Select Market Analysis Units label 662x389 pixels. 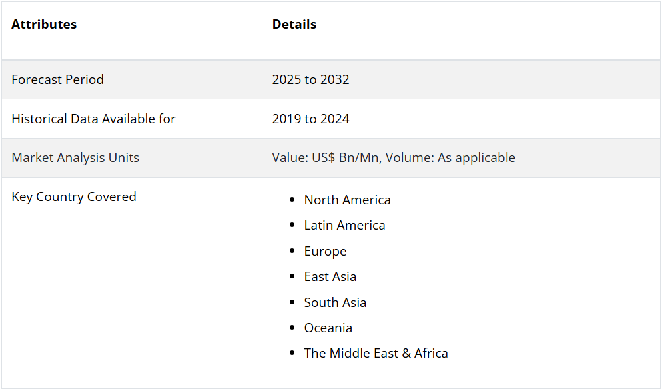75,158
